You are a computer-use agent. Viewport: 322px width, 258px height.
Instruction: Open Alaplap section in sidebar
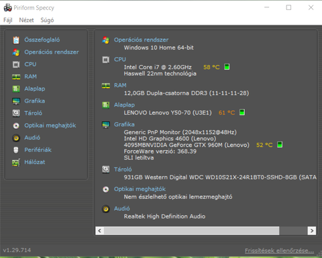pyautogui.click(x=35, y=89)
